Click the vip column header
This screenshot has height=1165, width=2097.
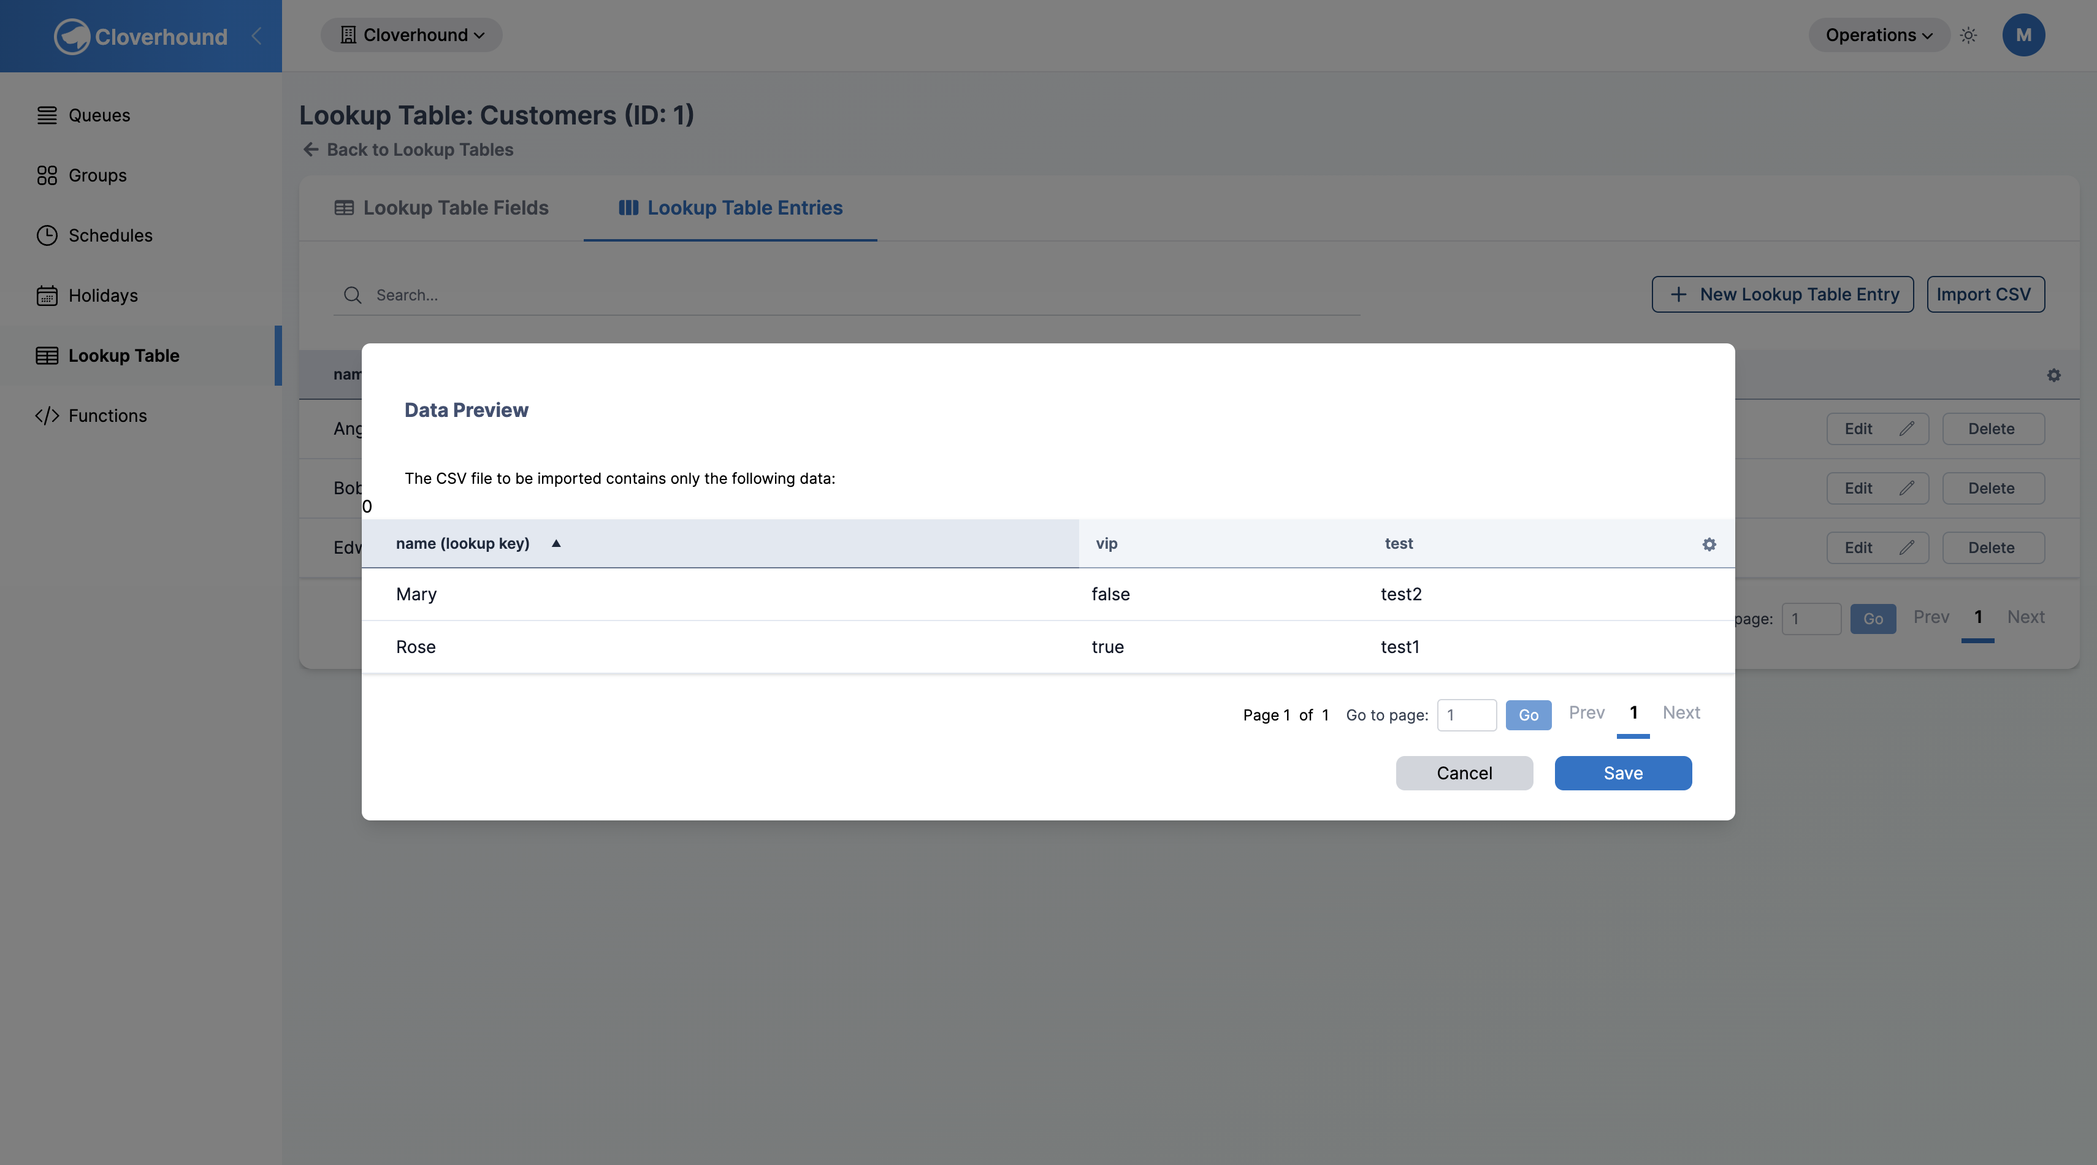point(1106,544)
